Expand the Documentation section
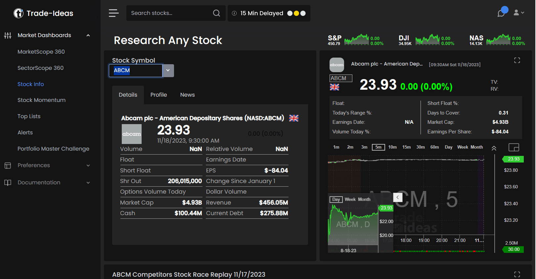Screen dimensions: 536x279 coord(88,183)
